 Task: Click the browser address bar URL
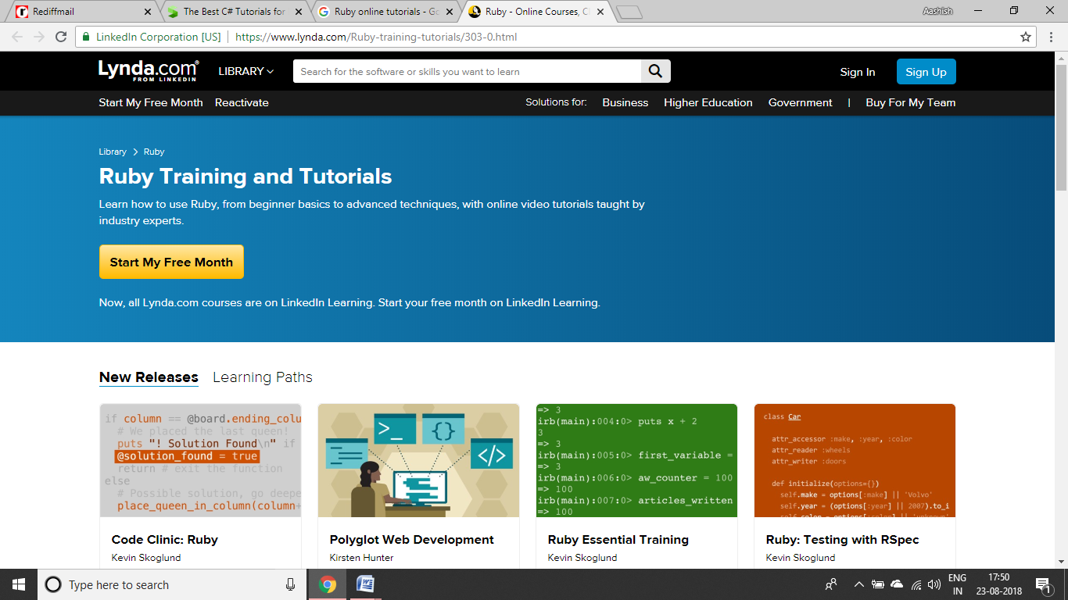click(x=375, y=37)
